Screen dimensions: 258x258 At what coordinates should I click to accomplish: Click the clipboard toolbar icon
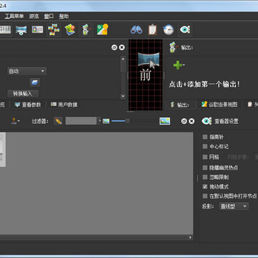[x=153, y=30]
